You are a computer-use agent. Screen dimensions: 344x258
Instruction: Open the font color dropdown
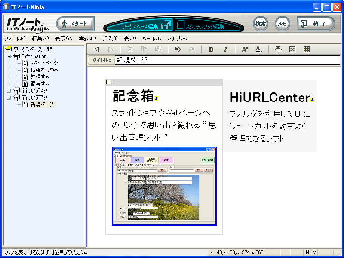[x=259, y=49]
